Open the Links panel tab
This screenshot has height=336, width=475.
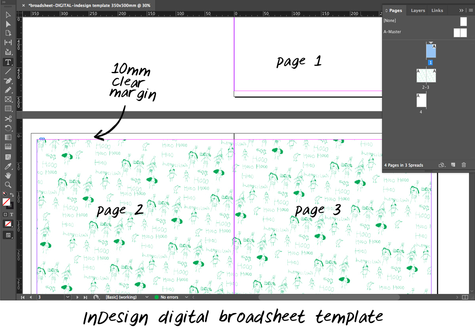(437, 11)
